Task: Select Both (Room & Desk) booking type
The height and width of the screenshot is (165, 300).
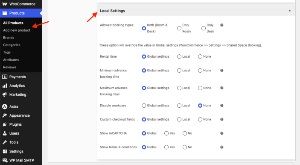Action: 144,28
